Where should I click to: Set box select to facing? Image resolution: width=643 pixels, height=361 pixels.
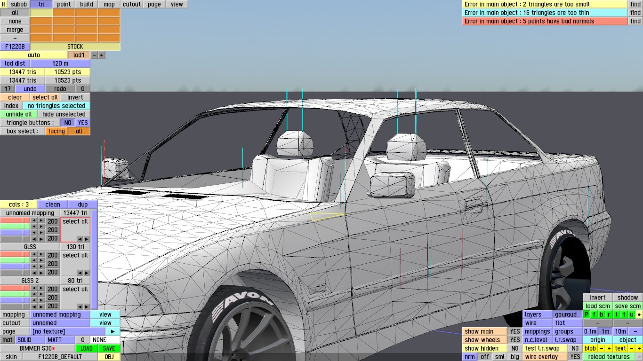56,131
